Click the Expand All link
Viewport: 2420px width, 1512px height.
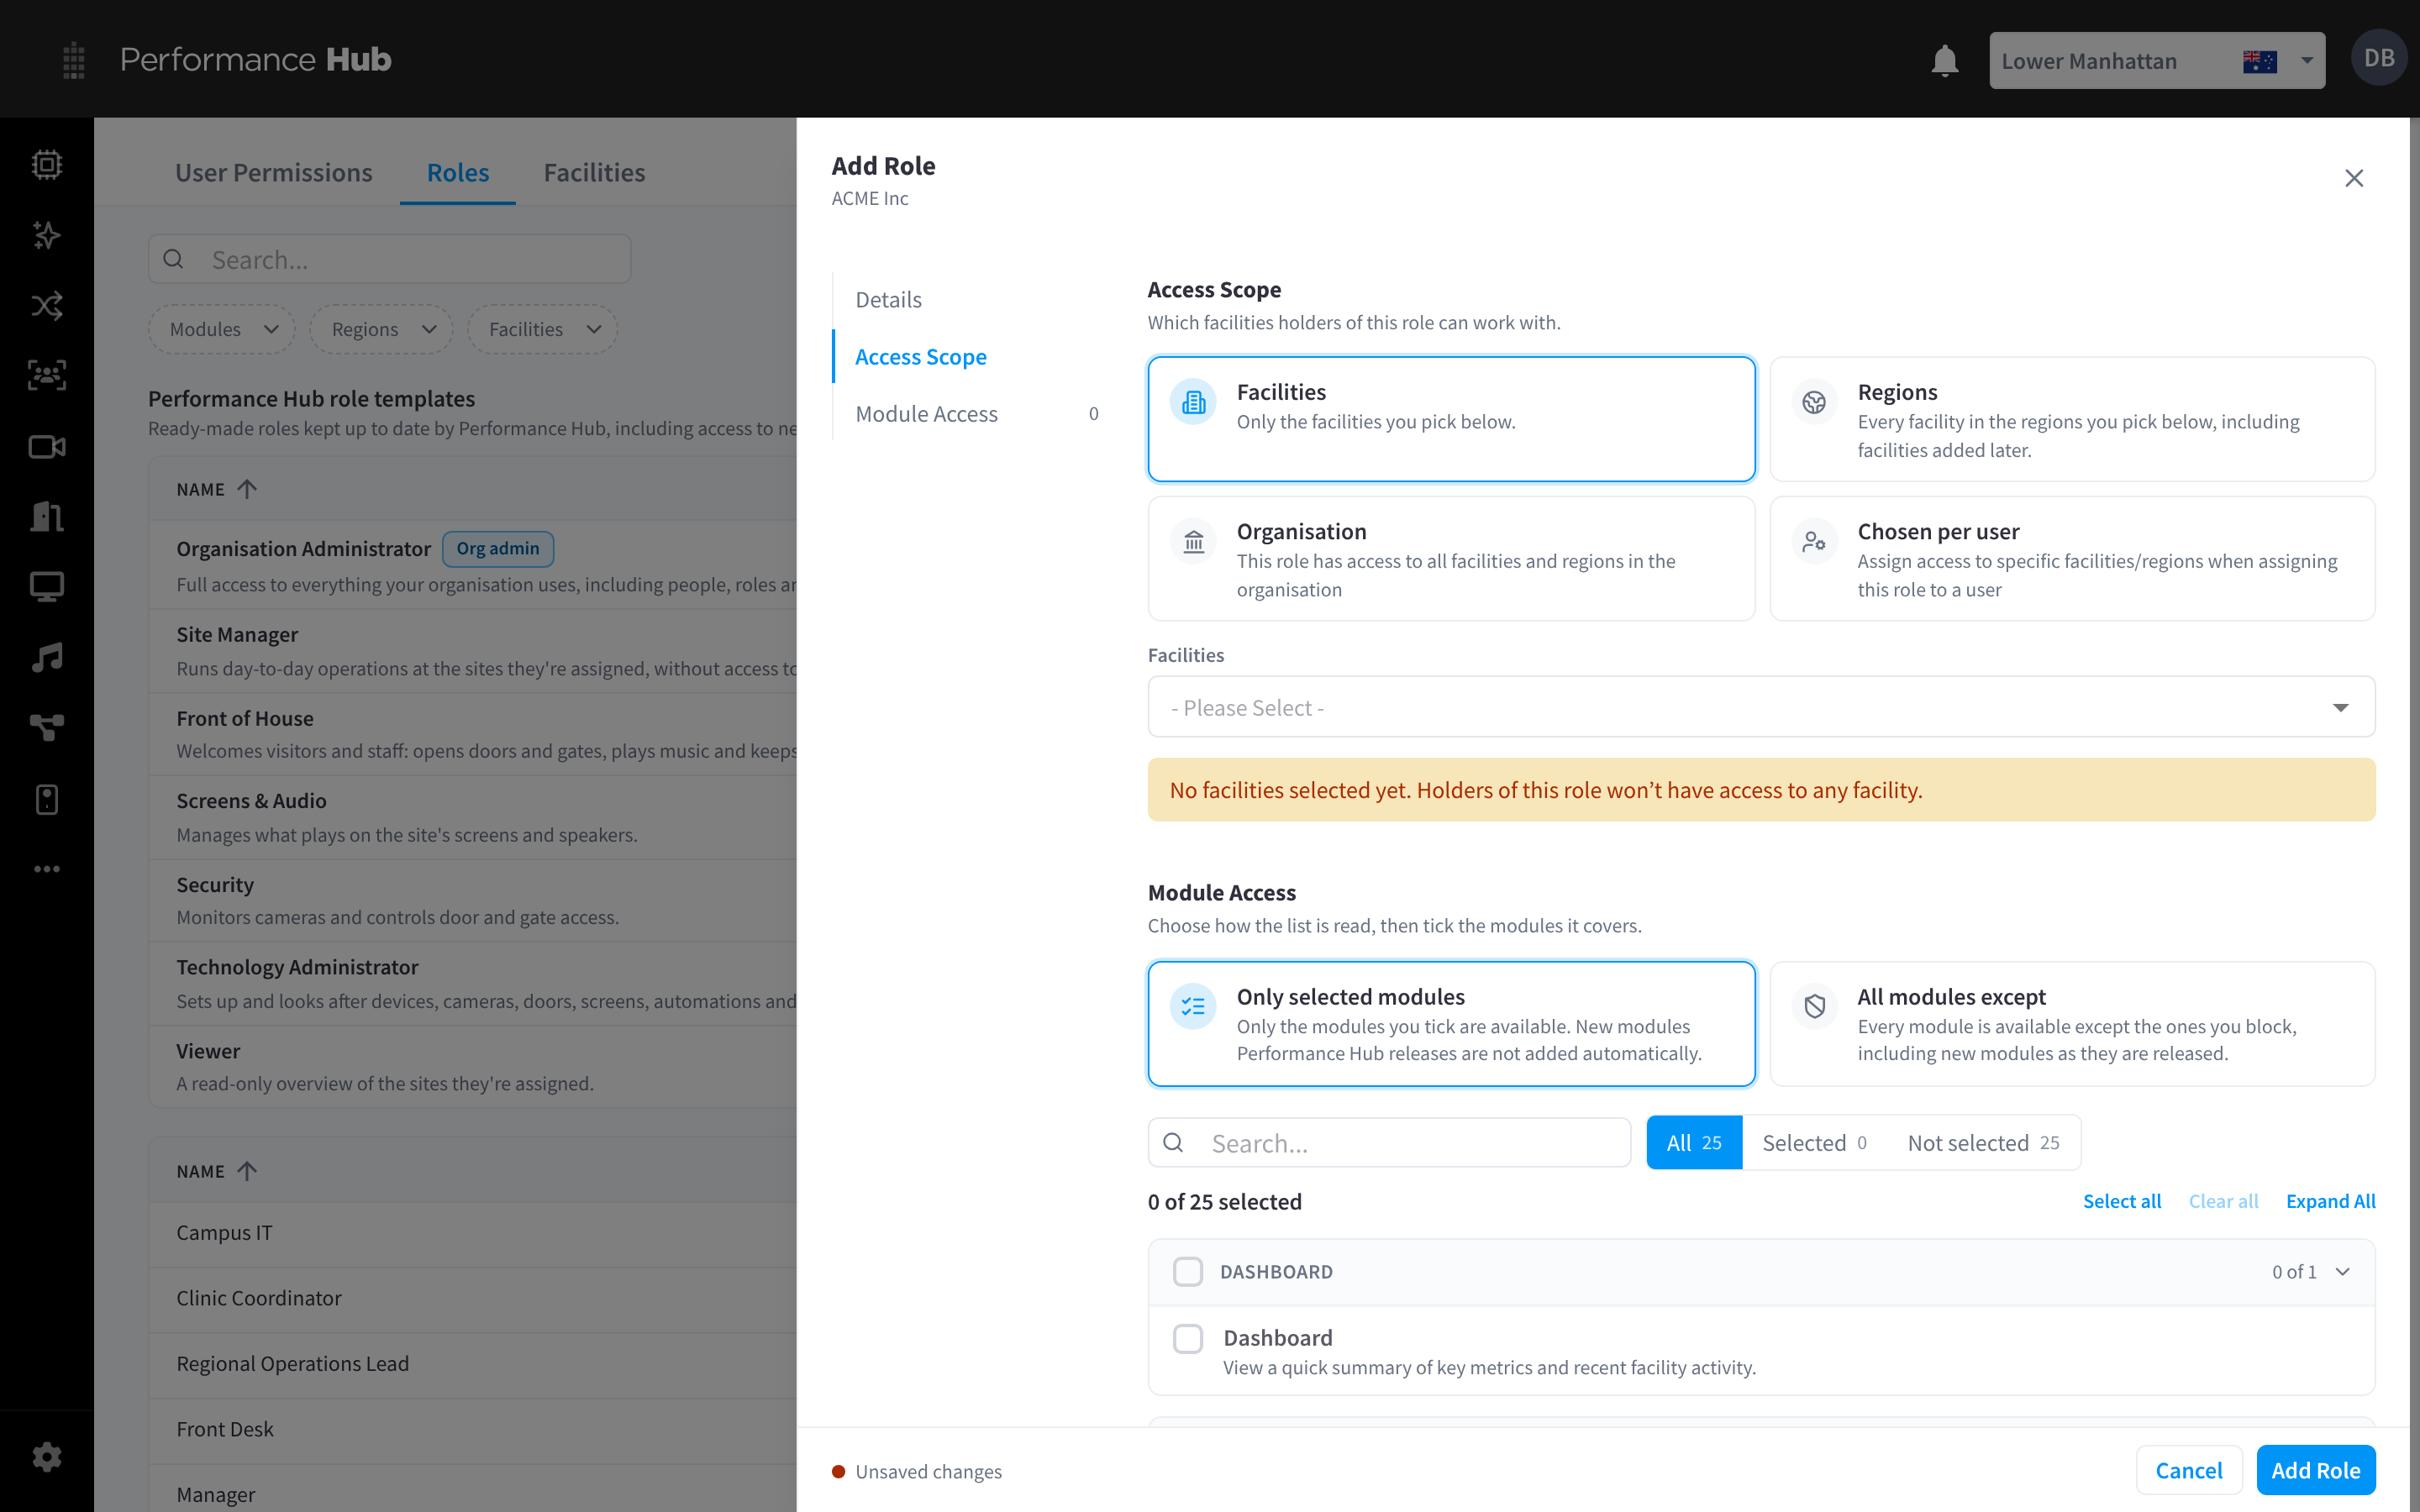click(x=2330, y=1200)
